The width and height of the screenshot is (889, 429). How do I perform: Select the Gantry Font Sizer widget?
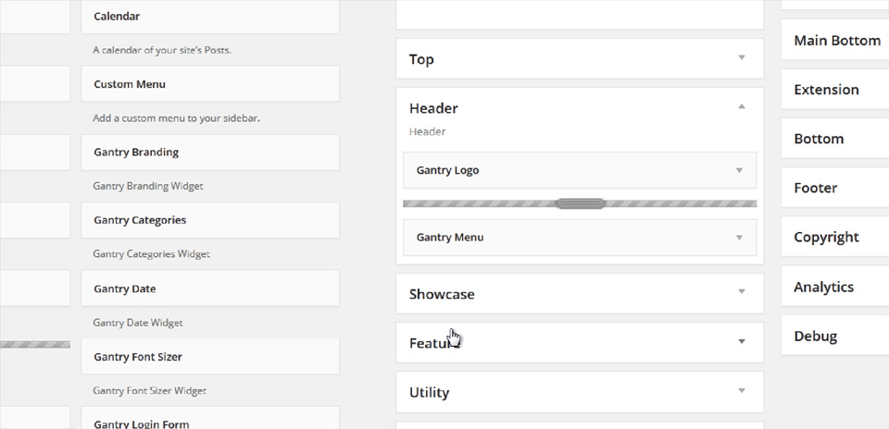pyautogui.click(x=210, y=357)
